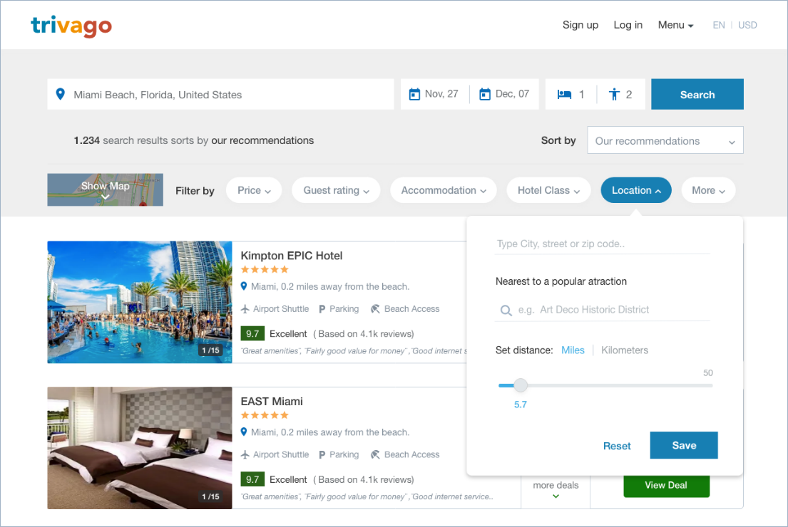788x527 pixels.
Task: Select Miles as the distance unit
Action: [x=573, y=350]
